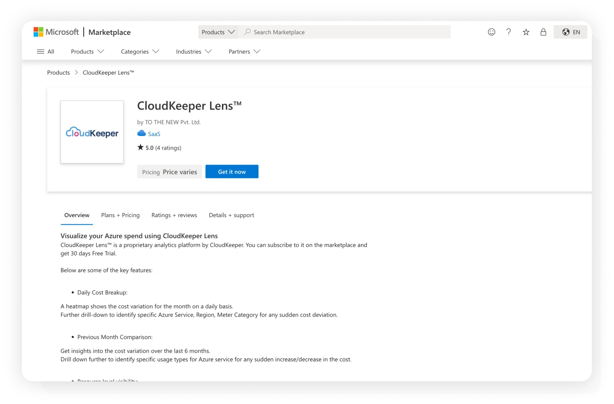Click the hamburger All menu icon
614x404 pixels.
click(x=40, y=52)
